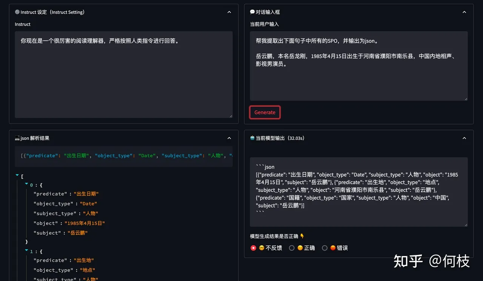The height and width of the screenshot is (281, 483).
Task: Click the resize handle of the model output textarea
Action: [466, 224]
